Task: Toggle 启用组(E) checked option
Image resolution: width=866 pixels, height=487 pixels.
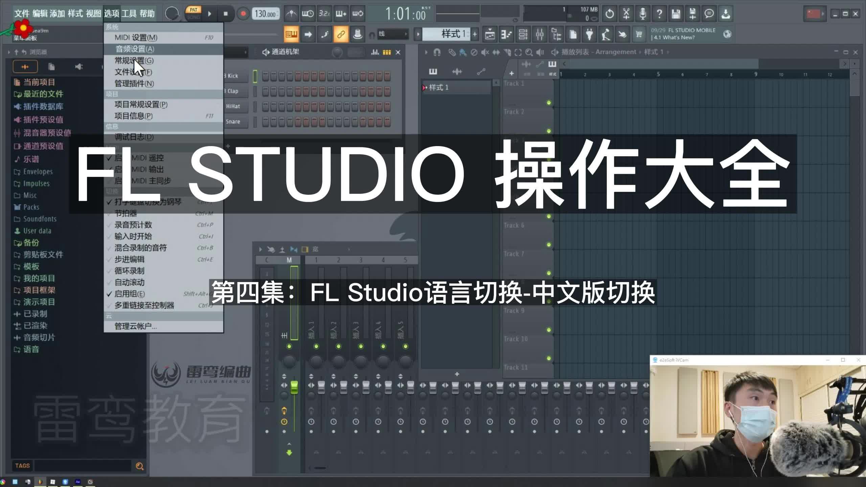Action: [x=163, y=294]
